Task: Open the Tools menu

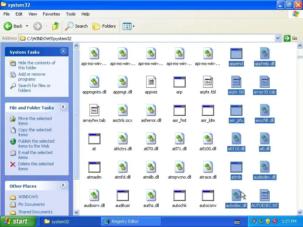Action: click(x=71, y=14)
